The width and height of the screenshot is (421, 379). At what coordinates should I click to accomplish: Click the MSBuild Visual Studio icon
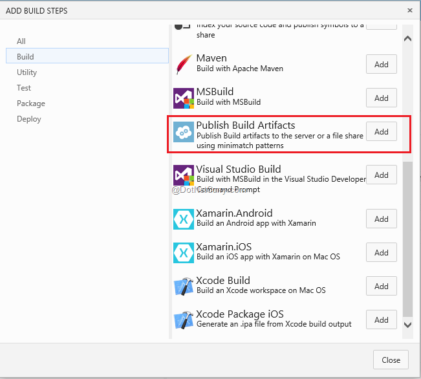click(184, 98)
